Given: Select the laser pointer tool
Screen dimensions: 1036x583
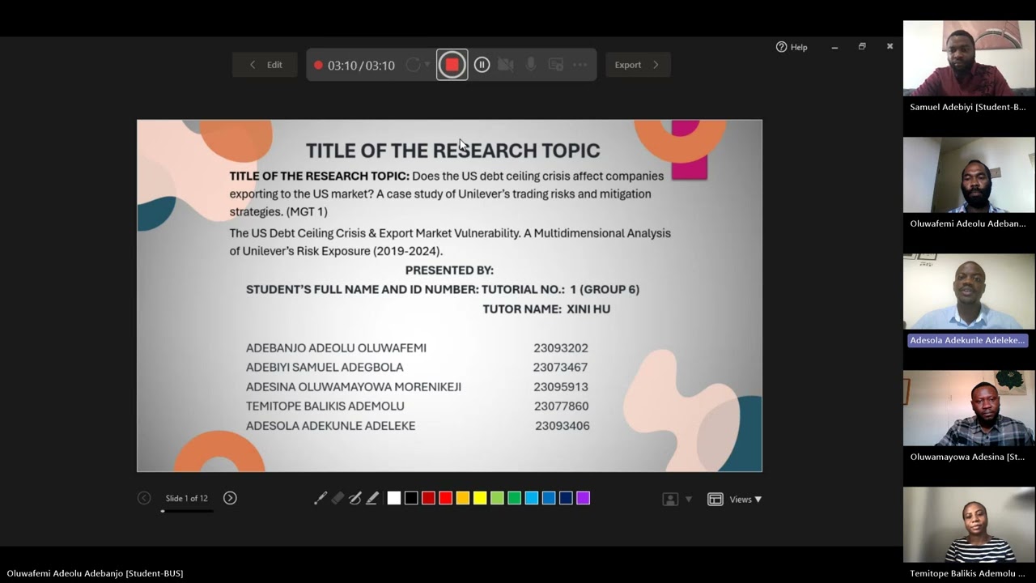Looking at the screenshot, I should point(321,498).
